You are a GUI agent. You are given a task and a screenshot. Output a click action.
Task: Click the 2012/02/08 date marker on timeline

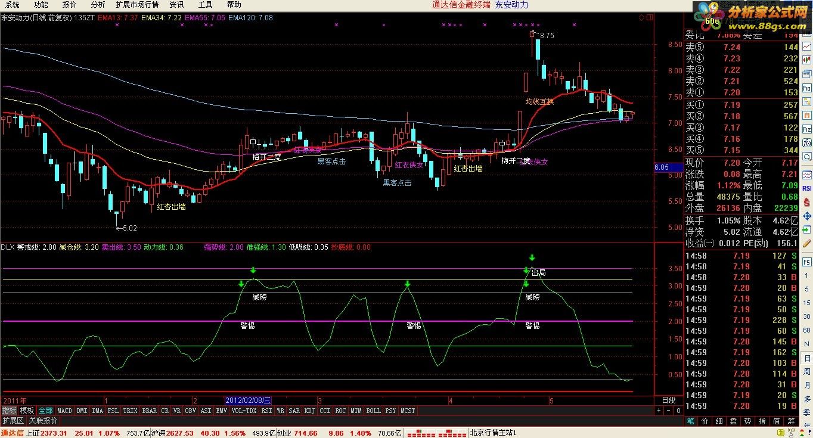coord(248,400)
